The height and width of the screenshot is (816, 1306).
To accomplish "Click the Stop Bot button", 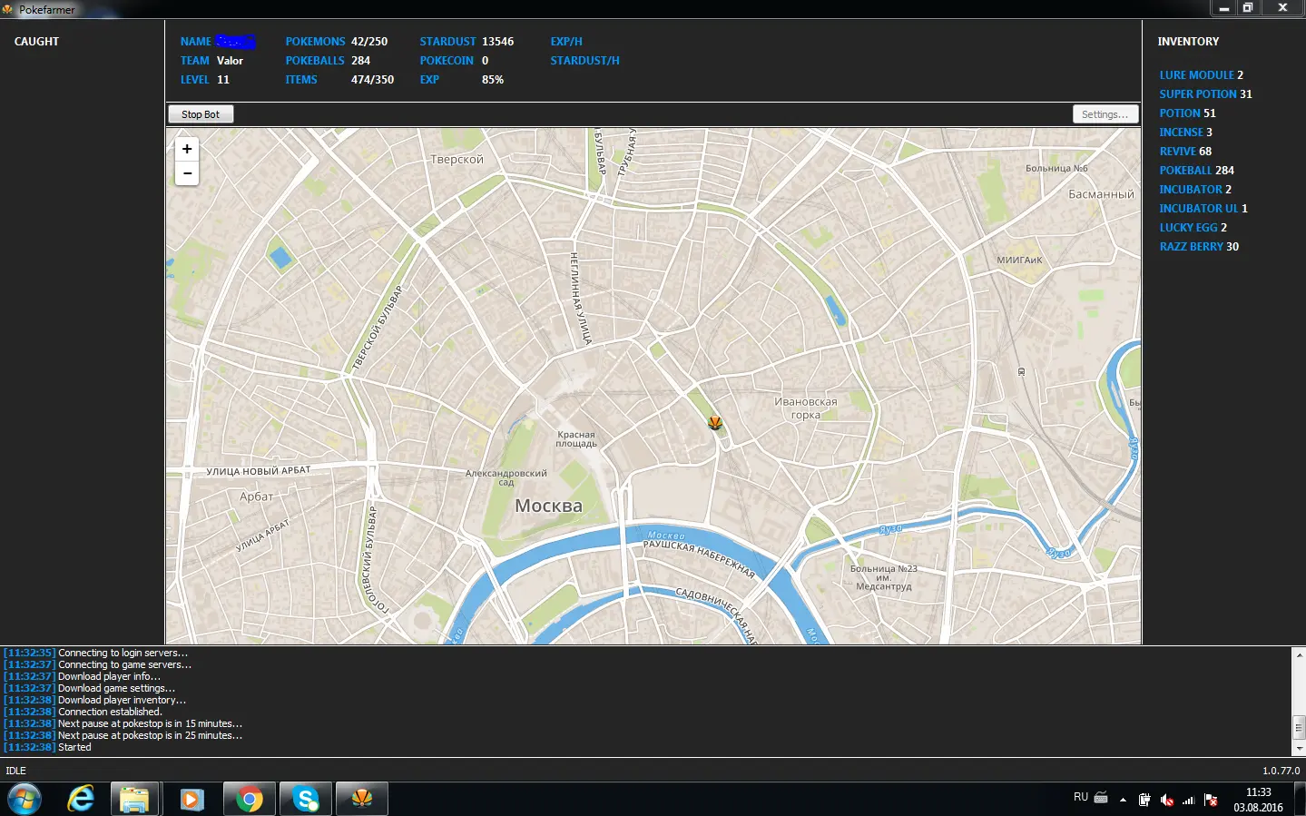I will [x=201, y=114].
